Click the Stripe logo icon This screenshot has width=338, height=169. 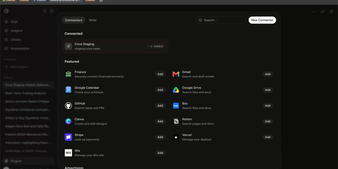click(68, 137)
